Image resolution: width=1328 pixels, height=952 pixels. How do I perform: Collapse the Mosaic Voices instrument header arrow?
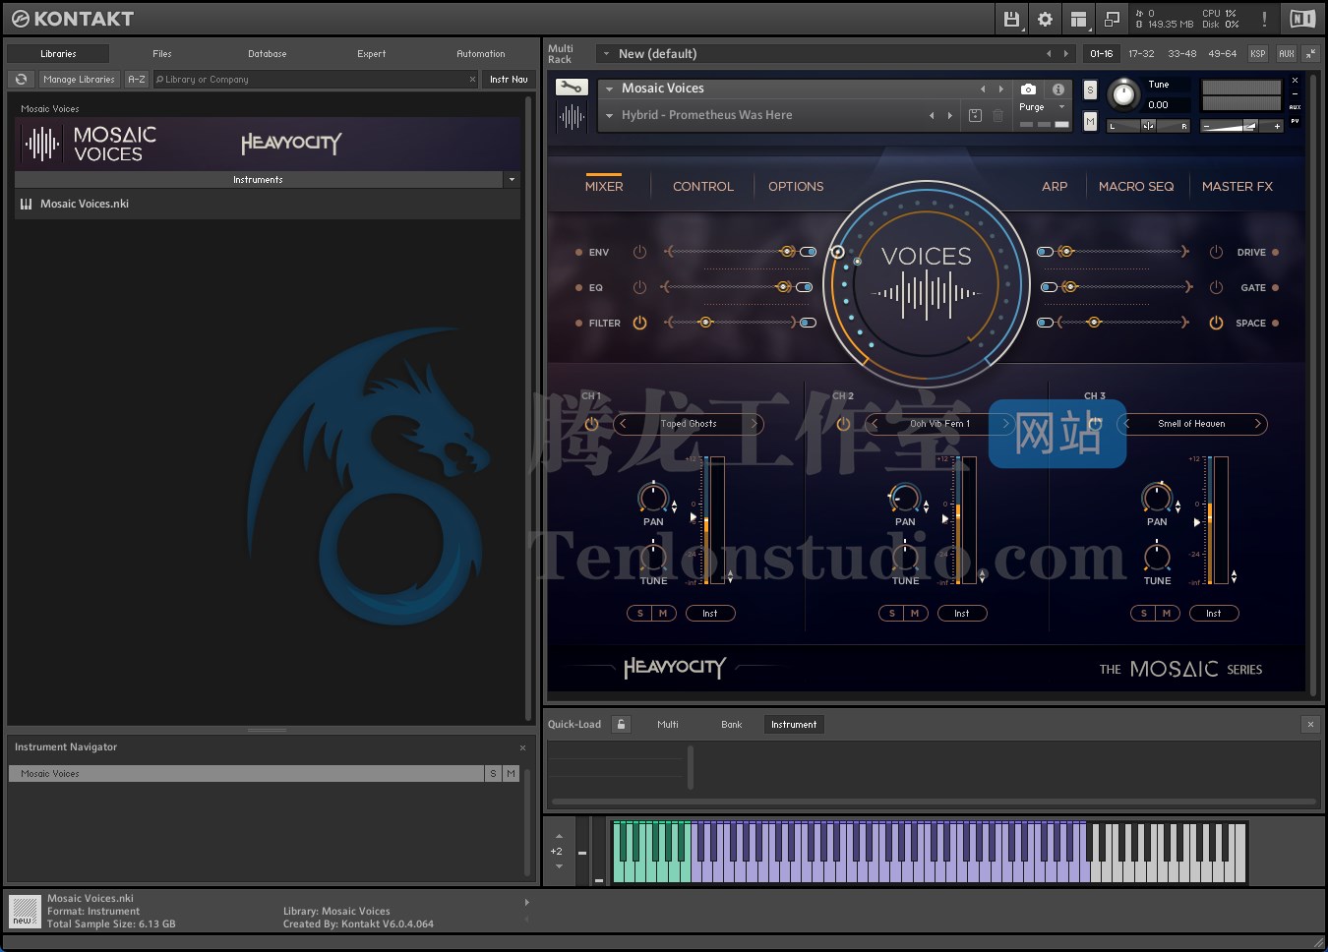(610, 88)
